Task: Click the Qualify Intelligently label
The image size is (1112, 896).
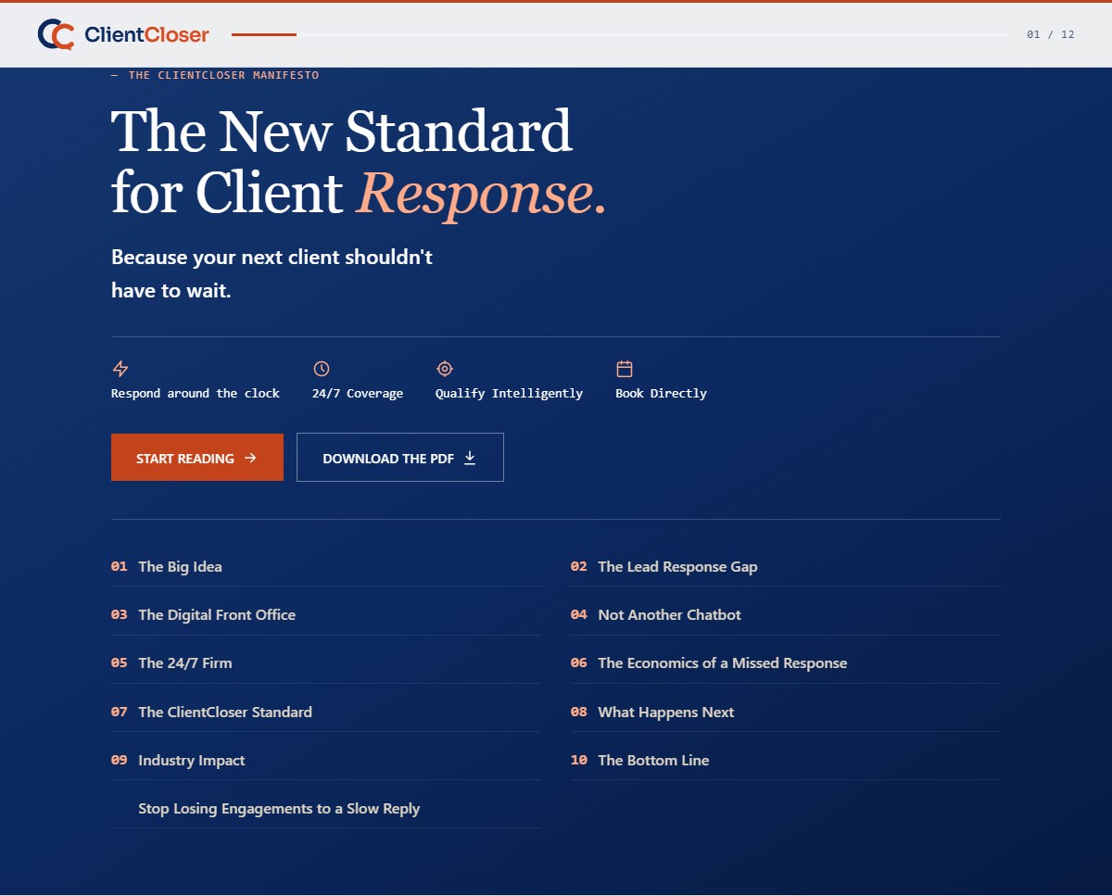Action: [x=509, y=393]
